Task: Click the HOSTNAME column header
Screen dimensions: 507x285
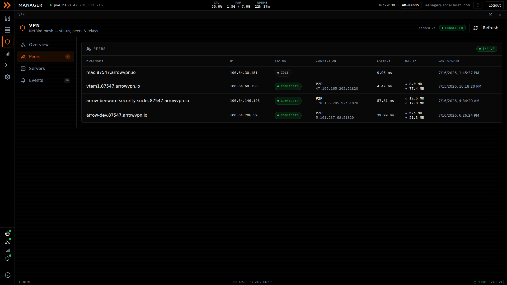Action: coord(95,61)
